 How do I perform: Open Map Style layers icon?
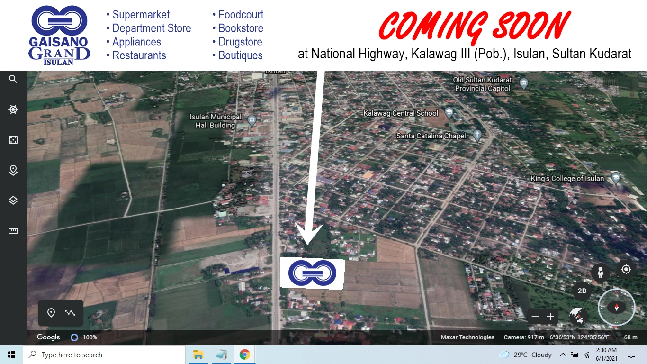tap(13, 200)
